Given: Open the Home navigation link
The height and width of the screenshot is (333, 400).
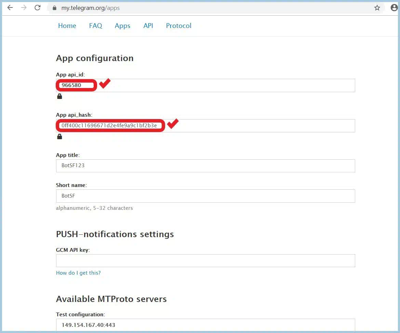Looking at the screenshot, I should [67, 26].
